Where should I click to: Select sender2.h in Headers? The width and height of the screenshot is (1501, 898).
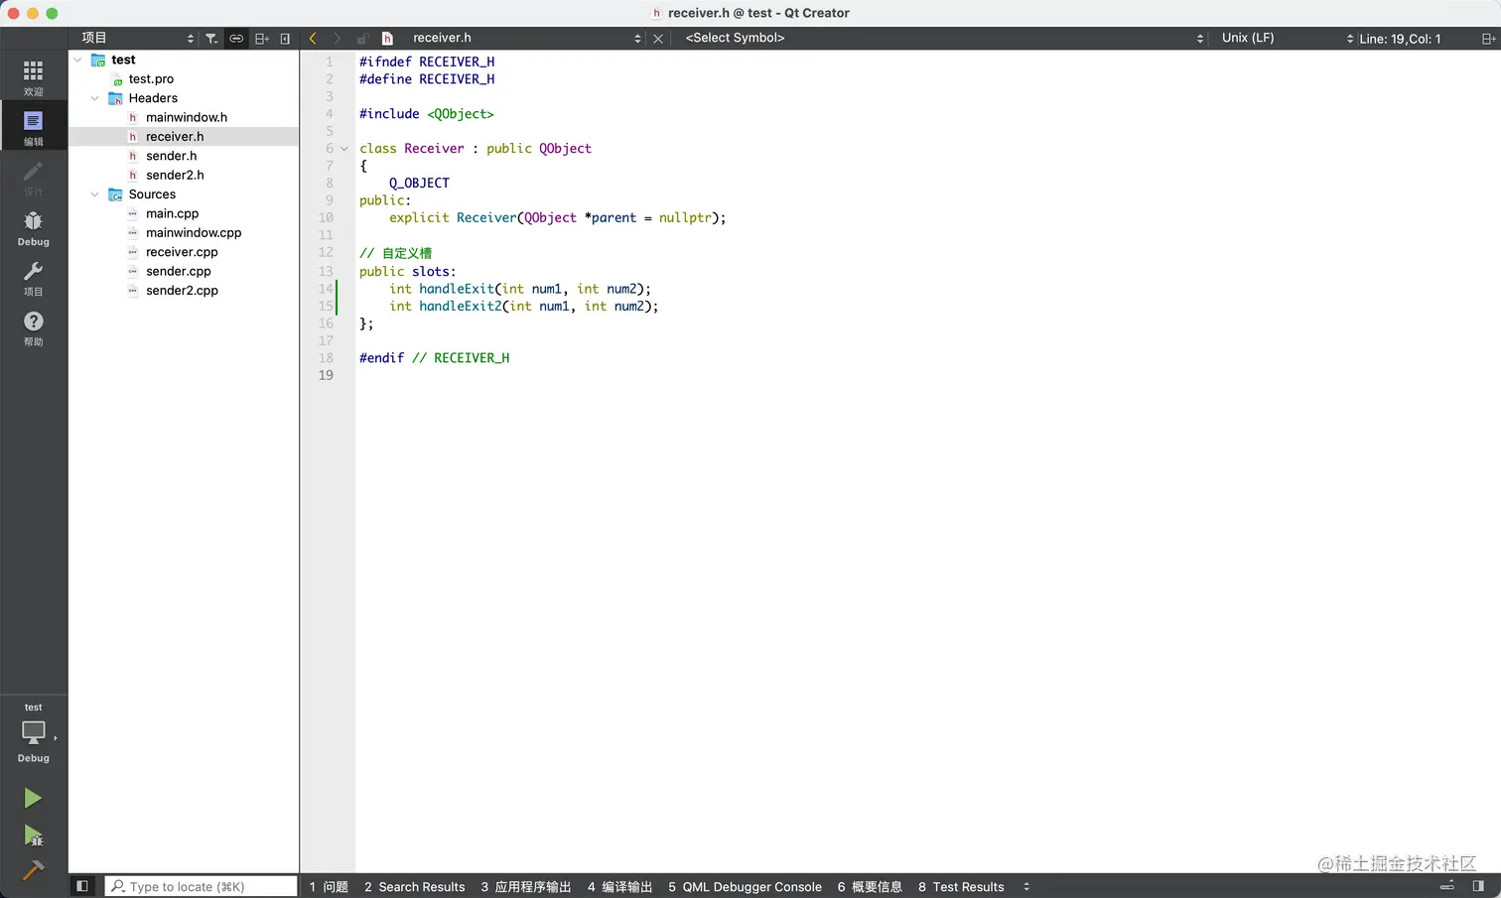[175, 176]
